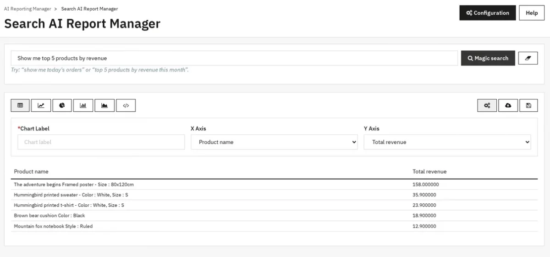Click the 18.900000 revenue value
The height and width of the screenshot is (257, 550).
point(424,216)
